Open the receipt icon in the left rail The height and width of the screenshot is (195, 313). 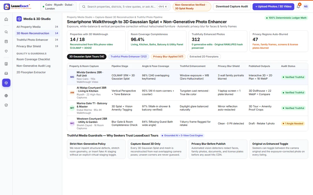[x=6, y=64]
